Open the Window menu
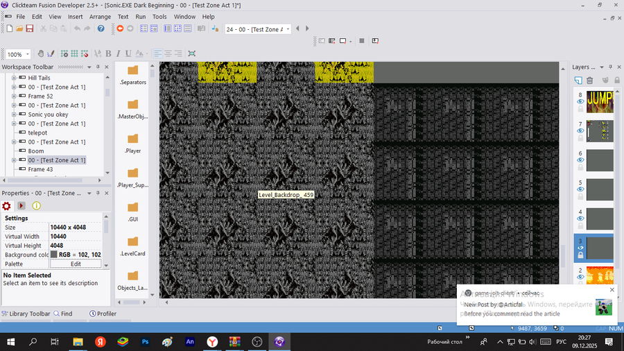Screen dimensions: 624x351 184,17
